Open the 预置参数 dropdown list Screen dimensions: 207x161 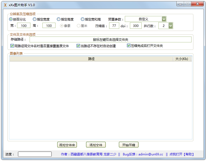pos(164,19)
